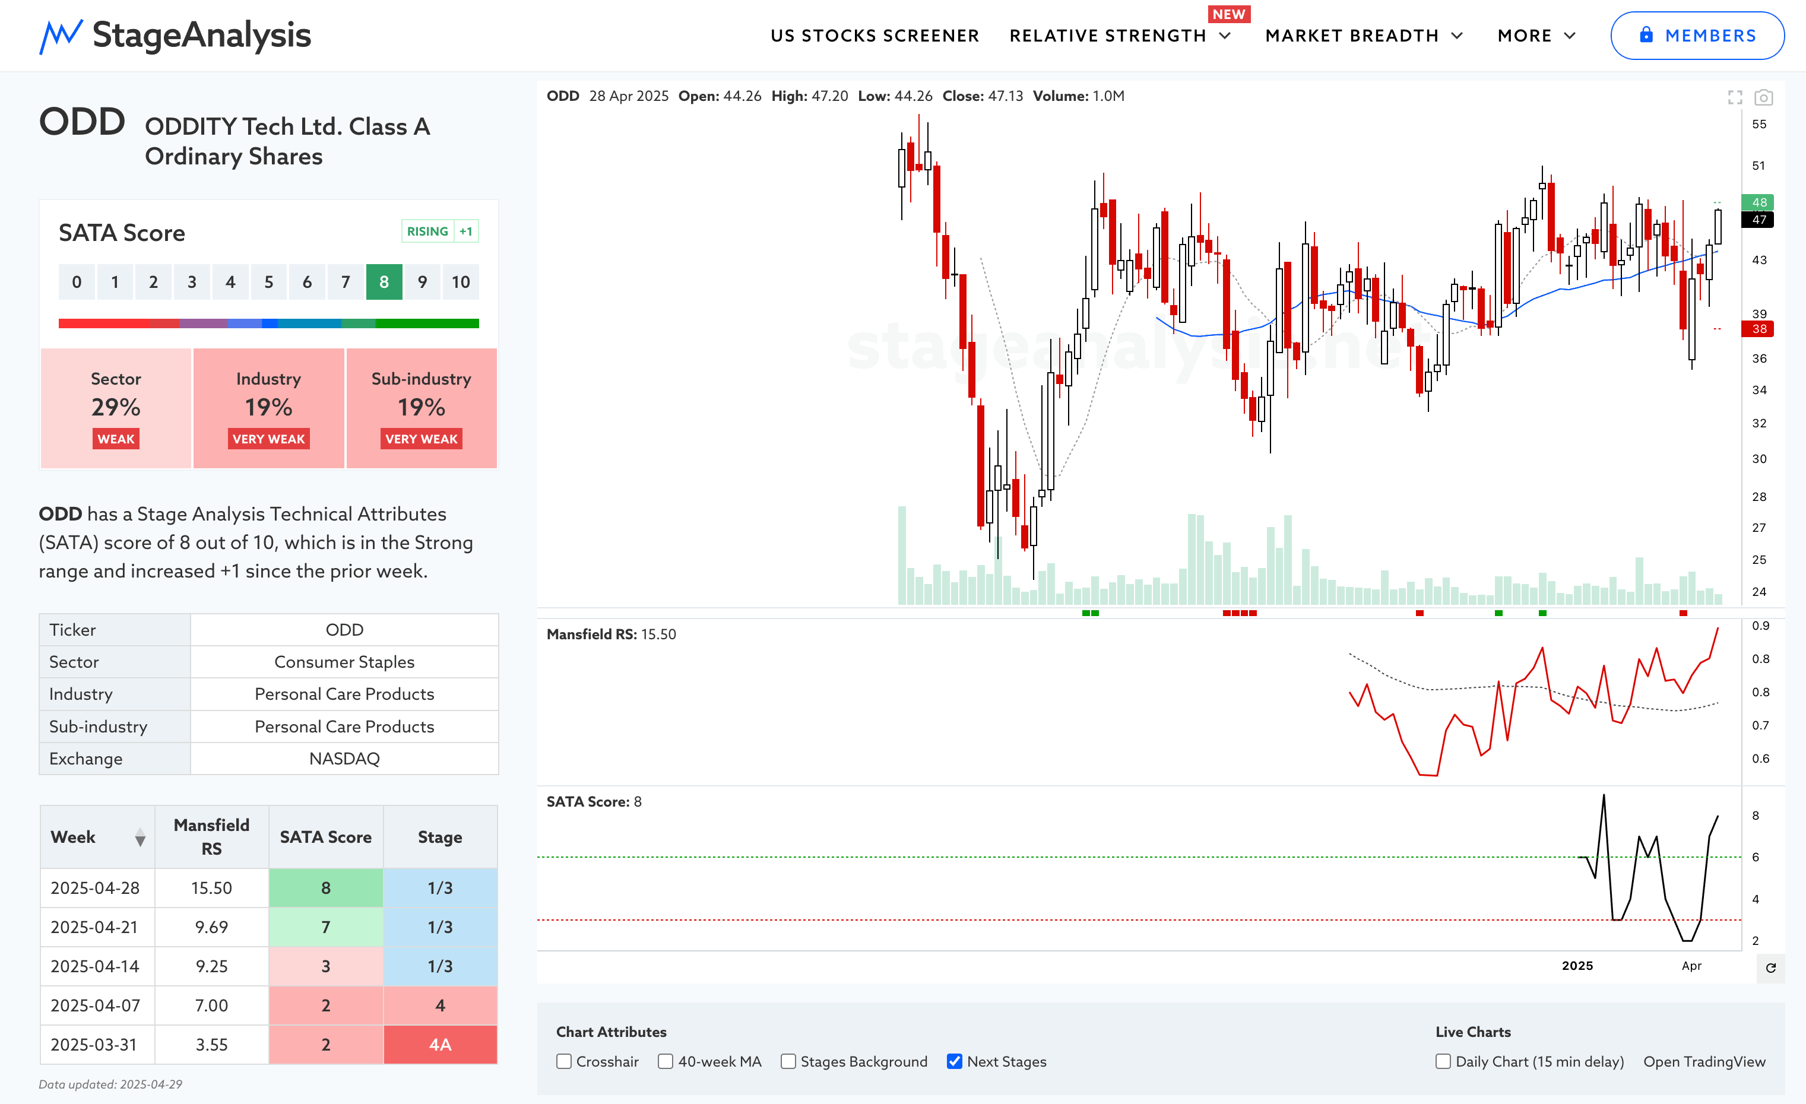
Task: Click the 2025 year axis label
Action: pos(1577,966)
